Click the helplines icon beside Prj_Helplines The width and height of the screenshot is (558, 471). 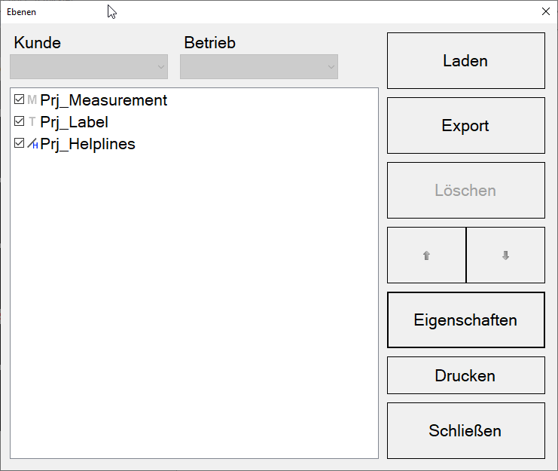click(x=32, y=144)
